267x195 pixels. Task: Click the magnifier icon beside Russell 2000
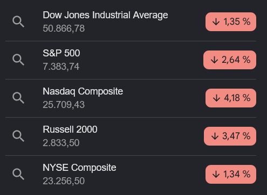pos(18,136)
